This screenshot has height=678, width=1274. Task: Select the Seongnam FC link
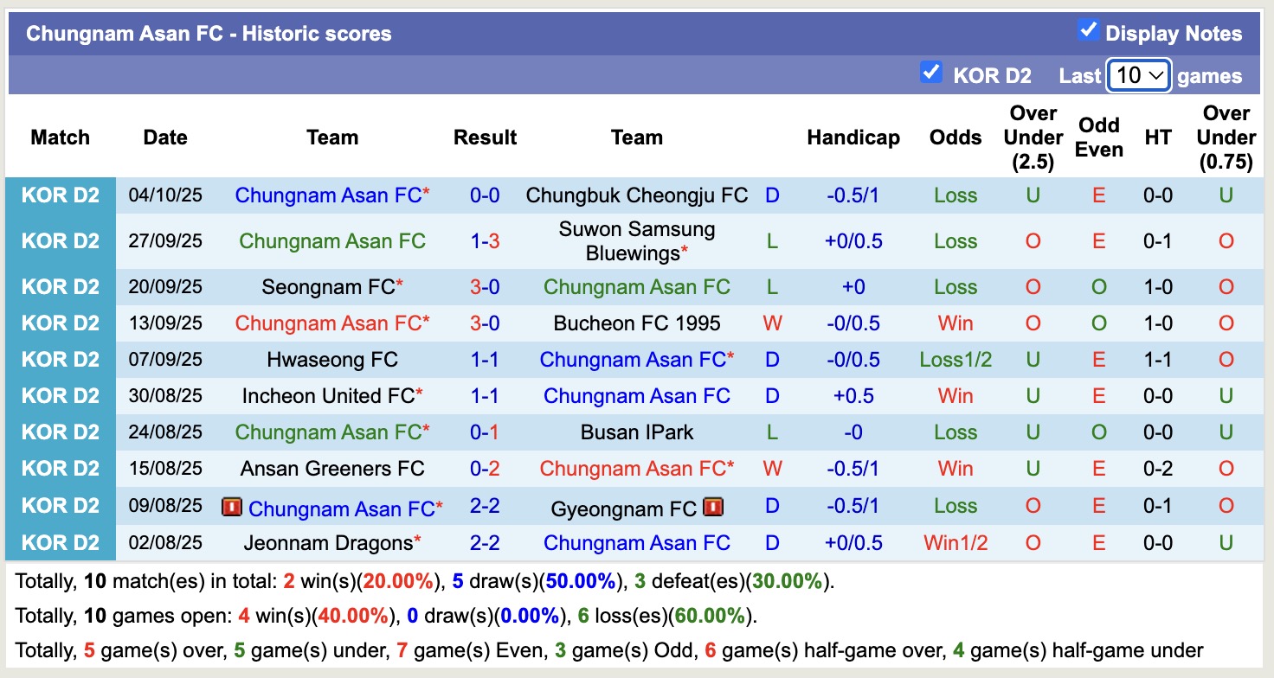click(327, 286)
